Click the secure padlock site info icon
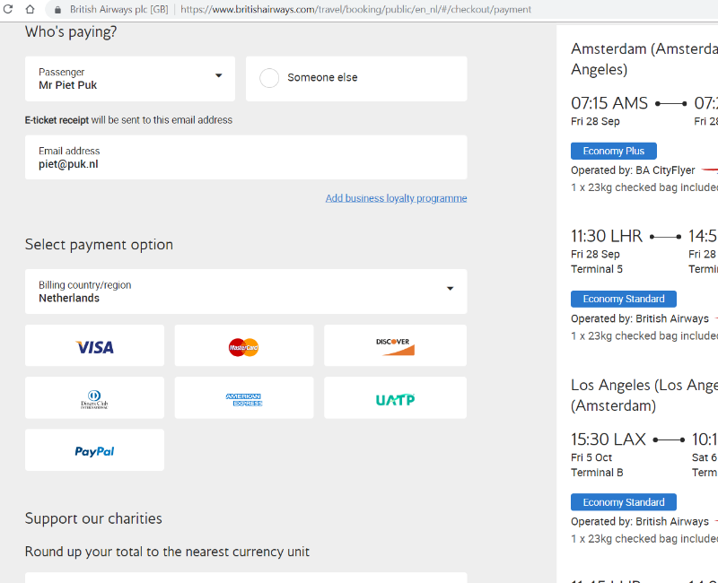Image resolution: width=718 pixels, height=583 pixels. point(57,10)
